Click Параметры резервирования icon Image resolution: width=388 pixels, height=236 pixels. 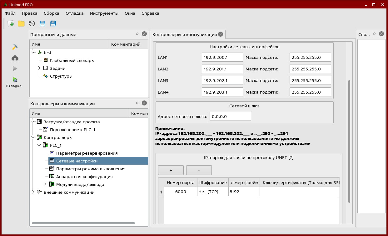point(52,153)
